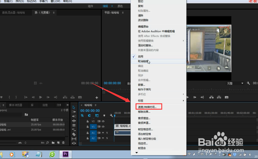Expand 标签 submenu in context menu

(183, 100)
